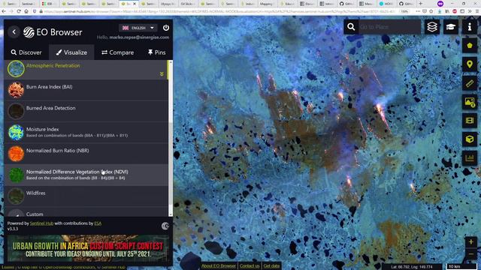Viewport: 481px width, 270px height.
Task: Zoom out with the minus button
Action: (x=470, y=254)
